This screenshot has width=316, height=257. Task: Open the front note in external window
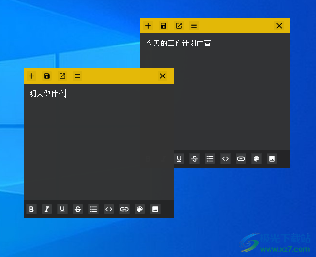(x=62, y=76)
